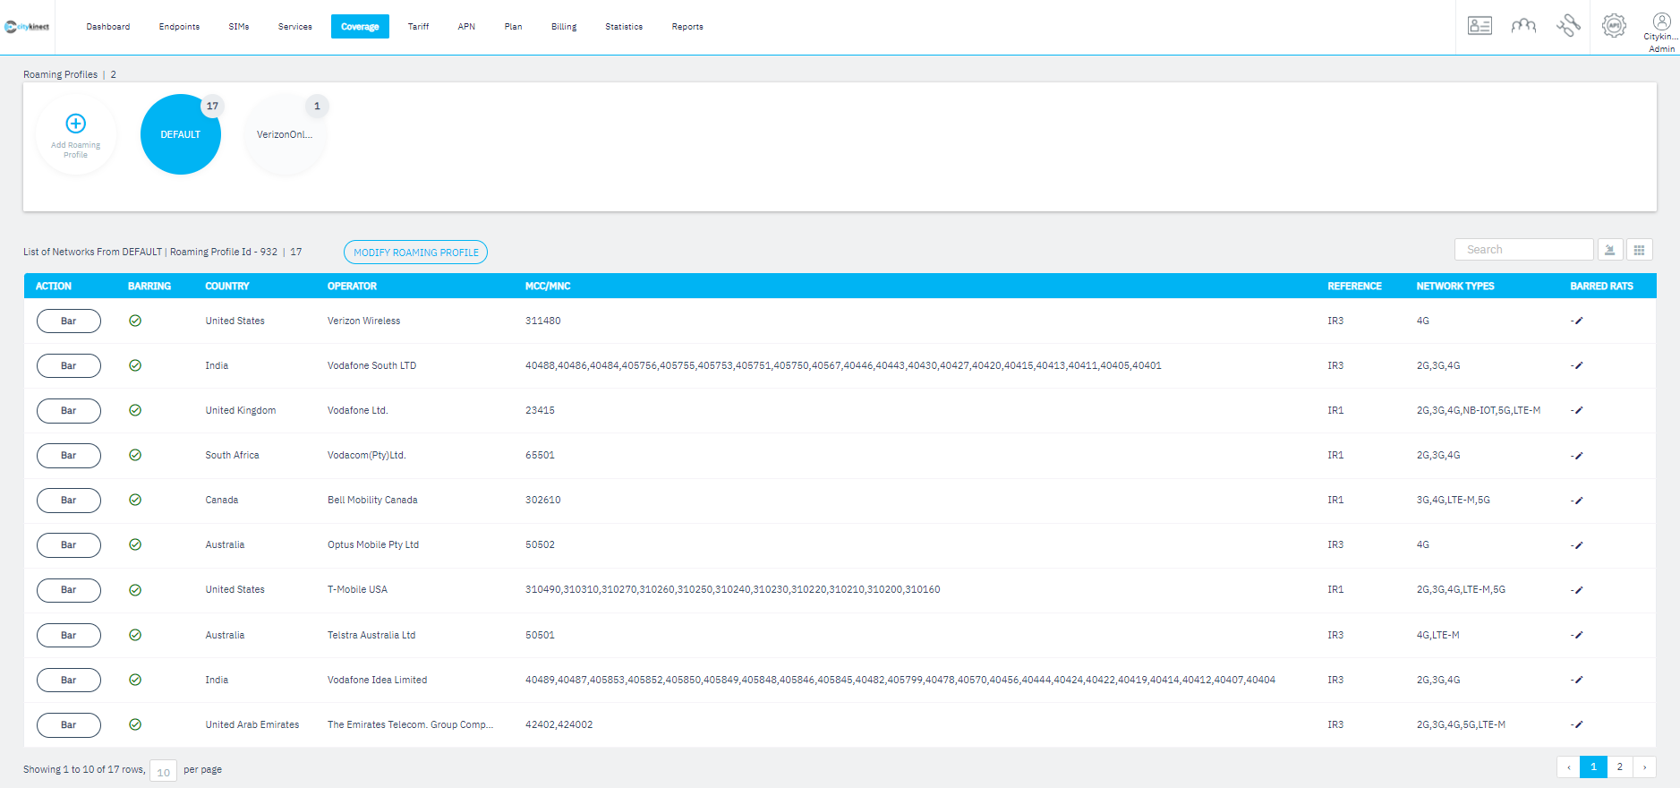The width and height of the screenshot is (1680, 788).
Task: Edit barred RATs for Optus Mobile
Action: coord(1577,545)
